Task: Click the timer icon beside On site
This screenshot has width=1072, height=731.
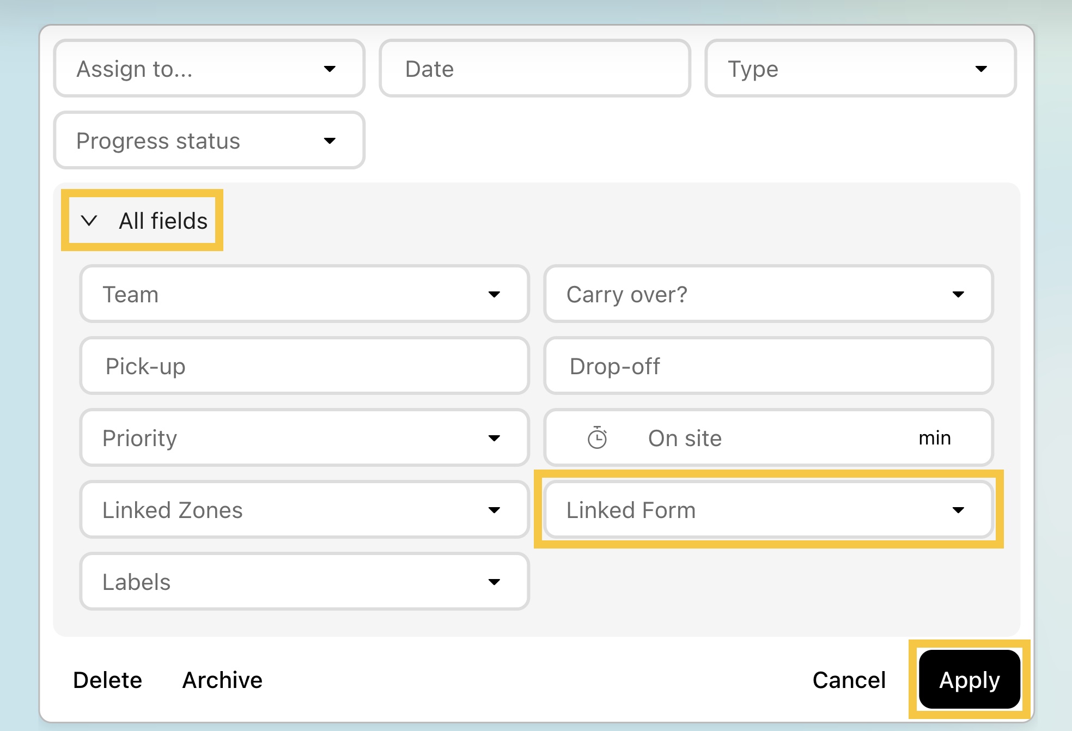Action: pyautogui.click(x=597, y=438)
